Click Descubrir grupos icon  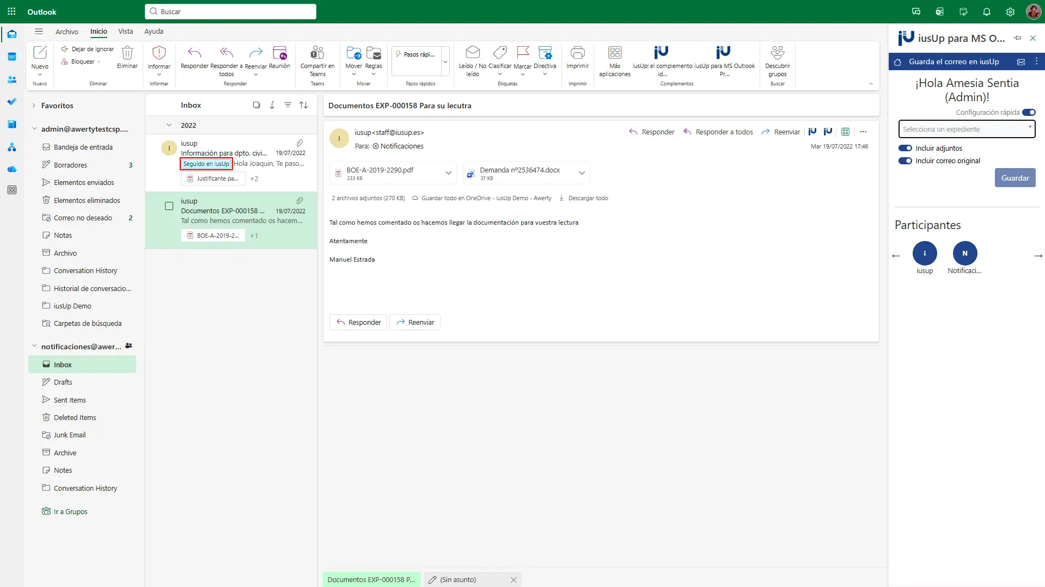pyautogui.click(x=777, y=53)
